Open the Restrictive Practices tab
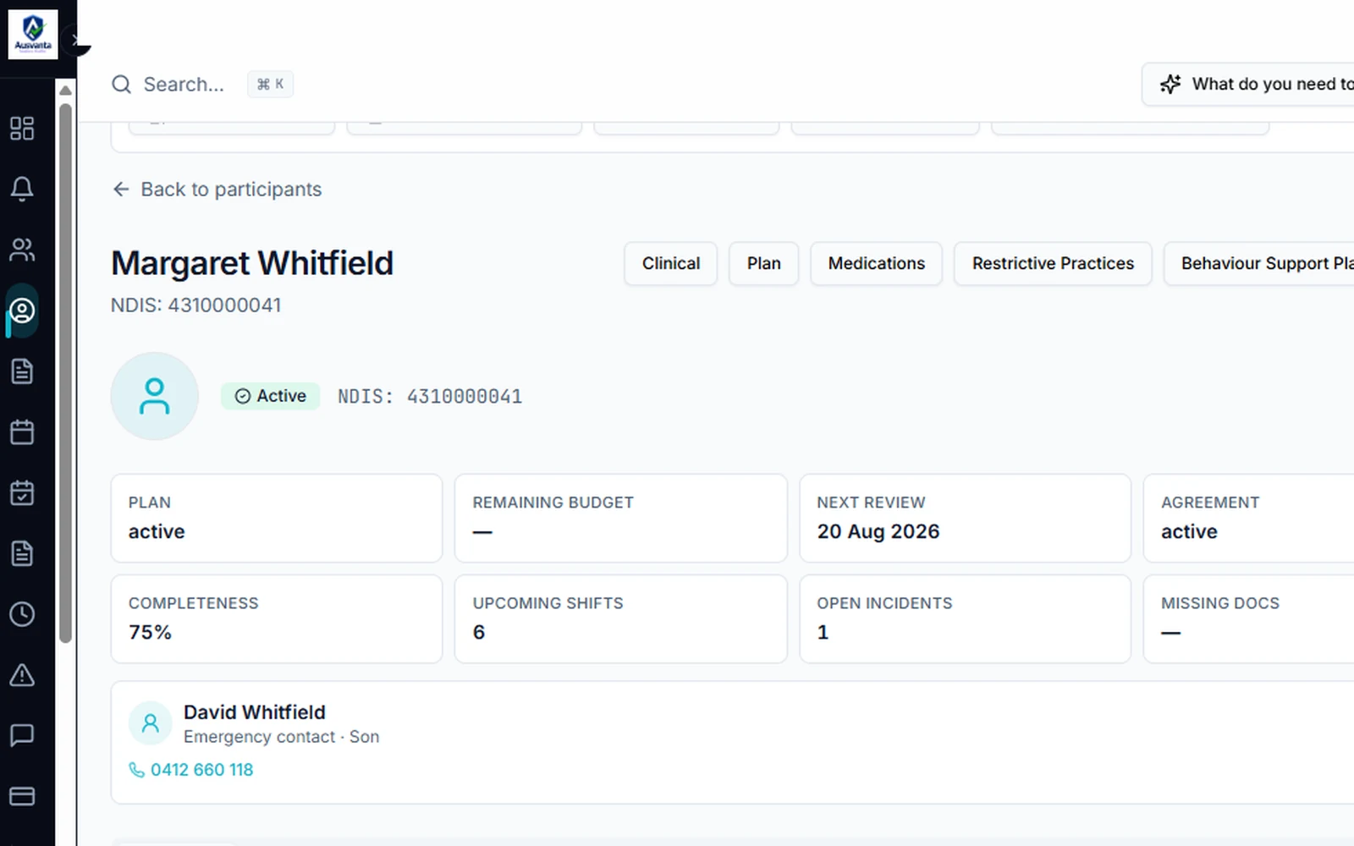Viewport: 1354px width, 846px height. point(1053,264)
